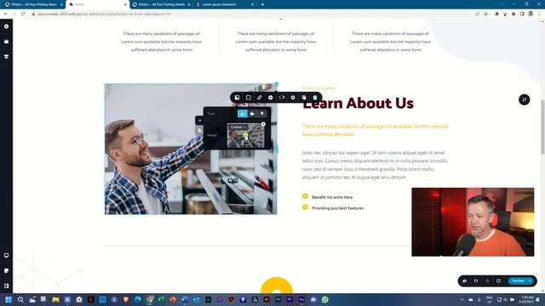Viewport: 545px width, 306px height.
Task: Switch to the first Printco browser tab
Action: click(33, 4)
